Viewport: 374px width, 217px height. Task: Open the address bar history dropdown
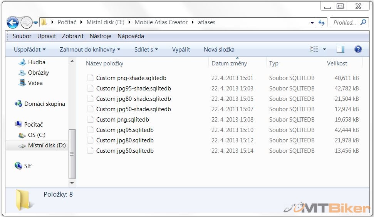point(312,23)
